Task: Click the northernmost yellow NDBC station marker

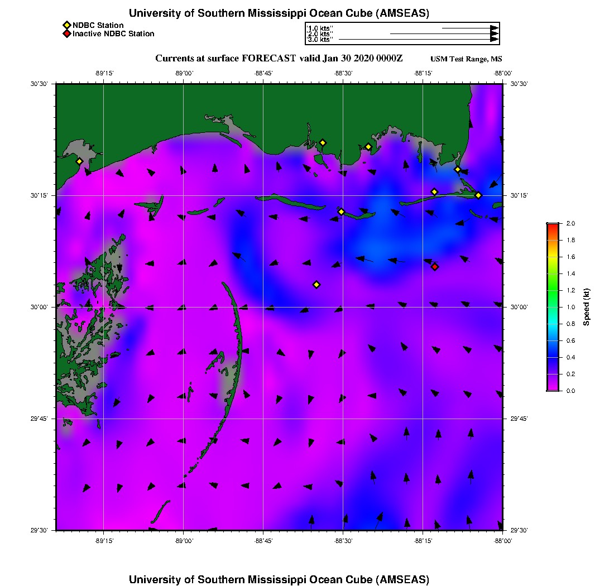Action: [323, 142]
